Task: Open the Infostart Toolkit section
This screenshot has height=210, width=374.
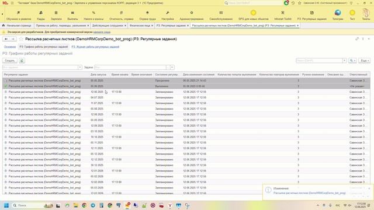Action: click(283, 15)
